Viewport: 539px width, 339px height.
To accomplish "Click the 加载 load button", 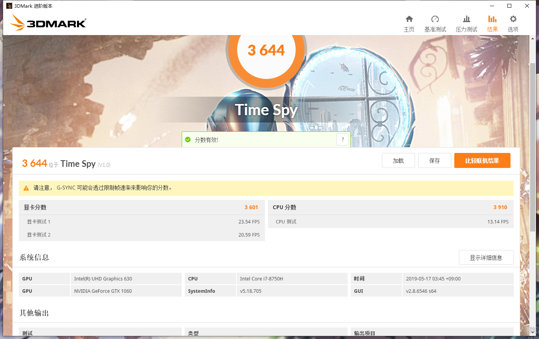I will pyautogui.click(x=398, y=161).
